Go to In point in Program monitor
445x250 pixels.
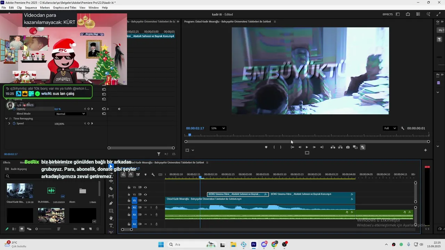click(292, 147)
